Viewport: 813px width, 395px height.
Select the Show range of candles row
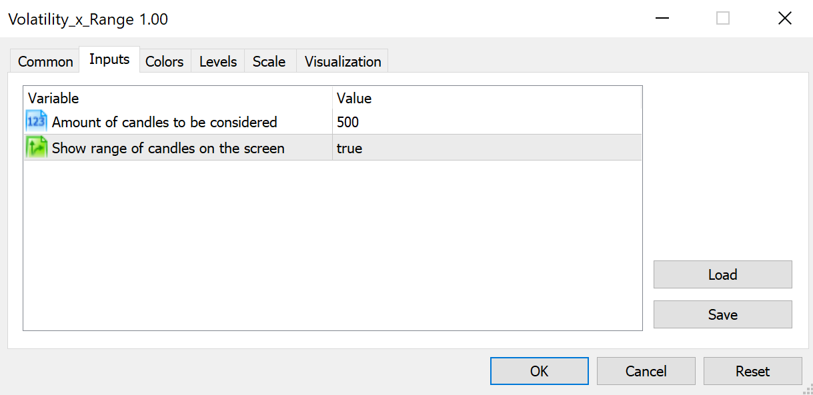(167, 147)
